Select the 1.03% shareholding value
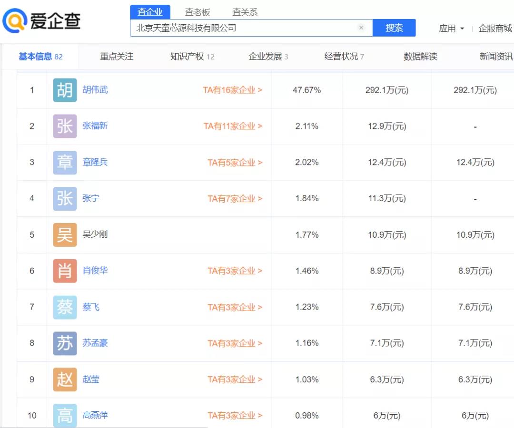The height and width of the screenshot is (428, 514). pos(306,379)
